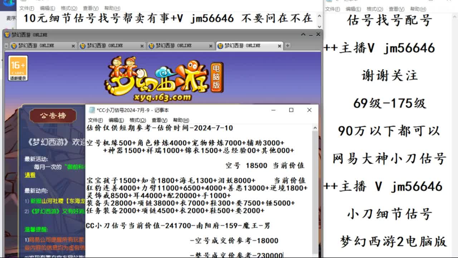This screenshot has height=258, width=458.
Task: Close the second 梦幻西游 ONLINE tab
Action: [142, 46]
